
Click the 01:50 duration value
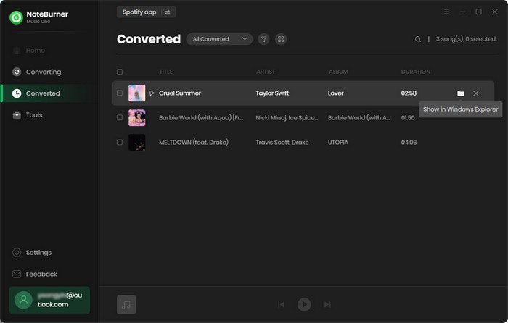click(x=408, y=118)
